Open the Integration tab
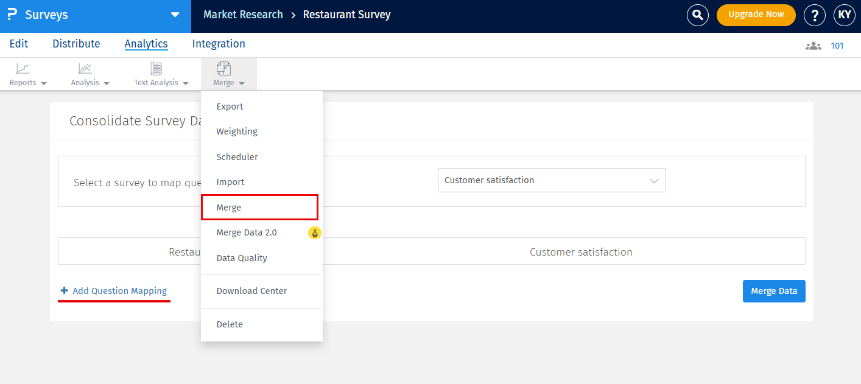 pyautogui.click(x=218, y=44)
